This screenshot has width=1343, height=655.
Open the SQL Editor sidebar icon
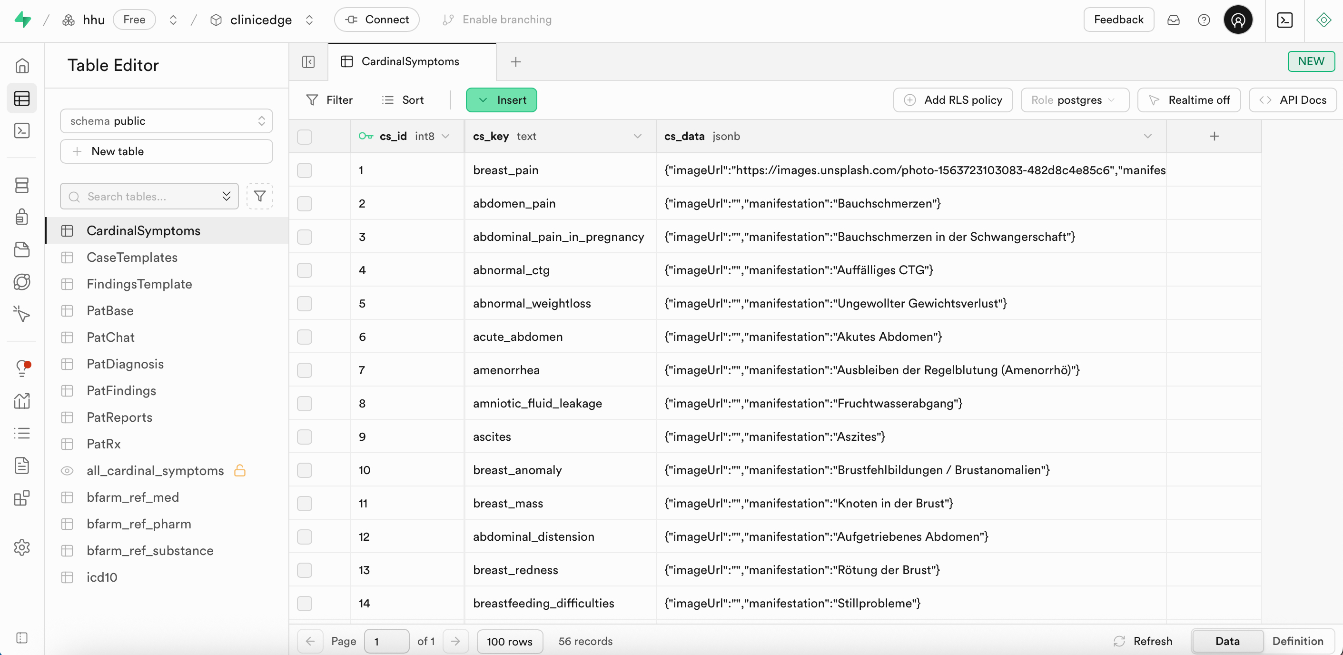click(21, 130)
